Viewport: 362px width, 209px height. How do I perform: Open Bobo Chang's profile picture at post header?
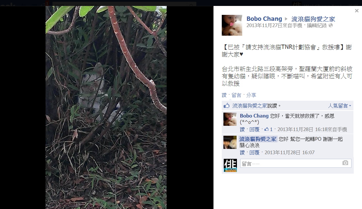[232, 25]
